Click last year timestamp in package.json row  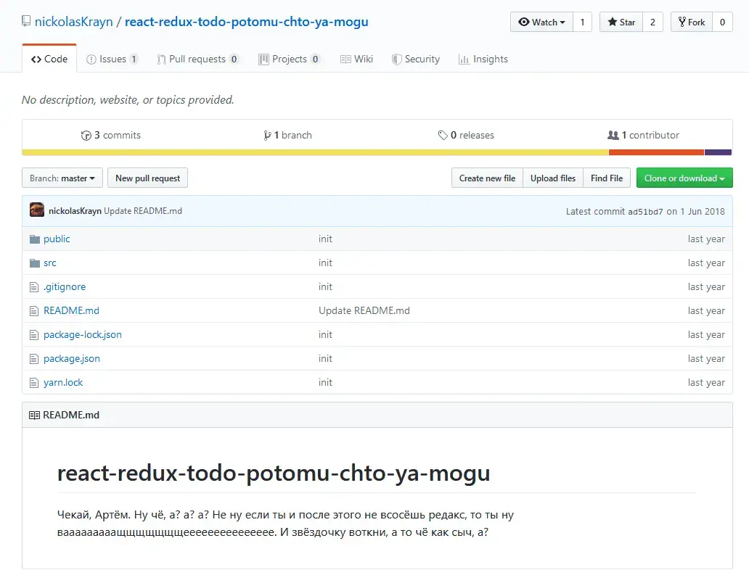click(706, 358)
